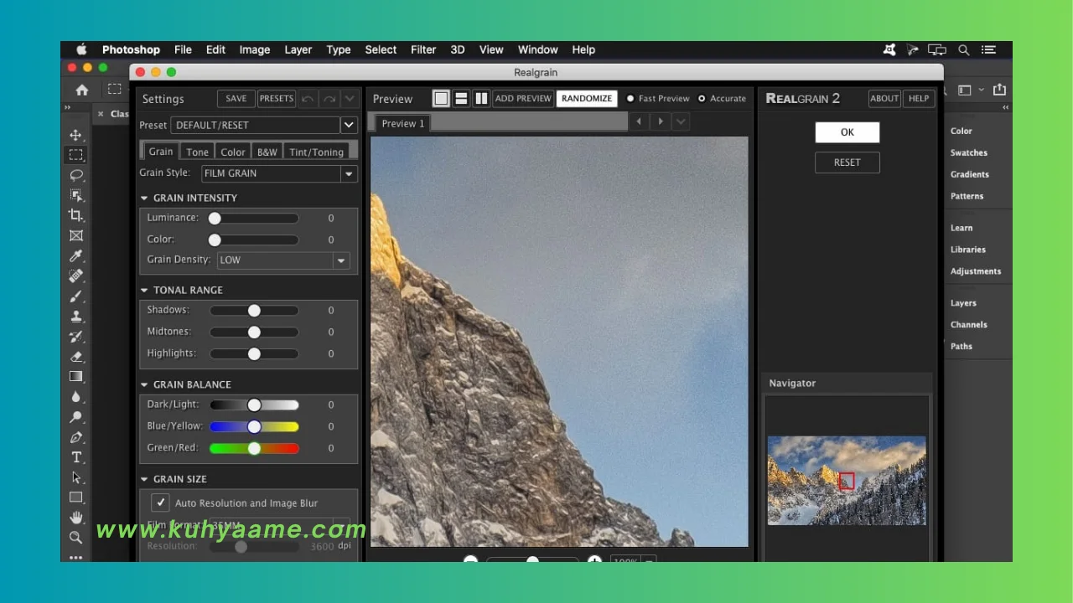Select the Hand tool

(x=76, y=518)
